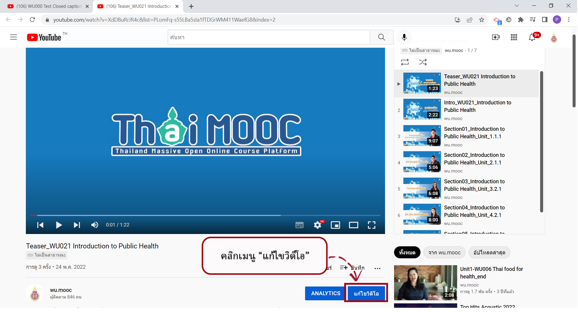Play the video with the play button
This screenshot has width=578, height=312.
[59, 225]
